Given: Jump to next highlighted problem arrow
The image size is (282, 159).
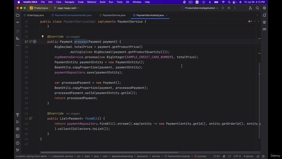Looking at the screenshot, I should point(259,22).
